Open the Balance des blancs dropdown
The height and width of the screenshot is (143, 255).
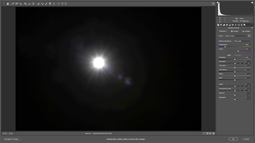click(242, 41)
